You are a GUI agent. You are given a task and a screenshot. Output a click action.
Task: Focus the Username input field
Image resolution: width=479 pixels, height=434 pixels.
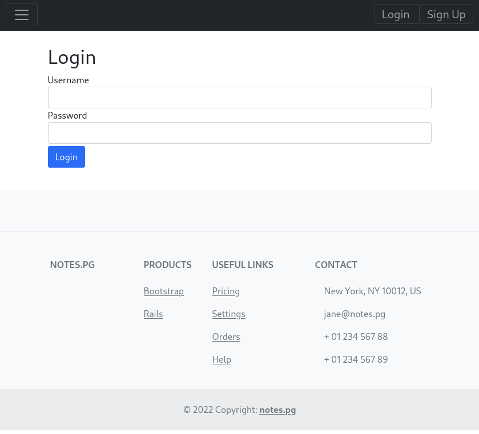(239, 98)
